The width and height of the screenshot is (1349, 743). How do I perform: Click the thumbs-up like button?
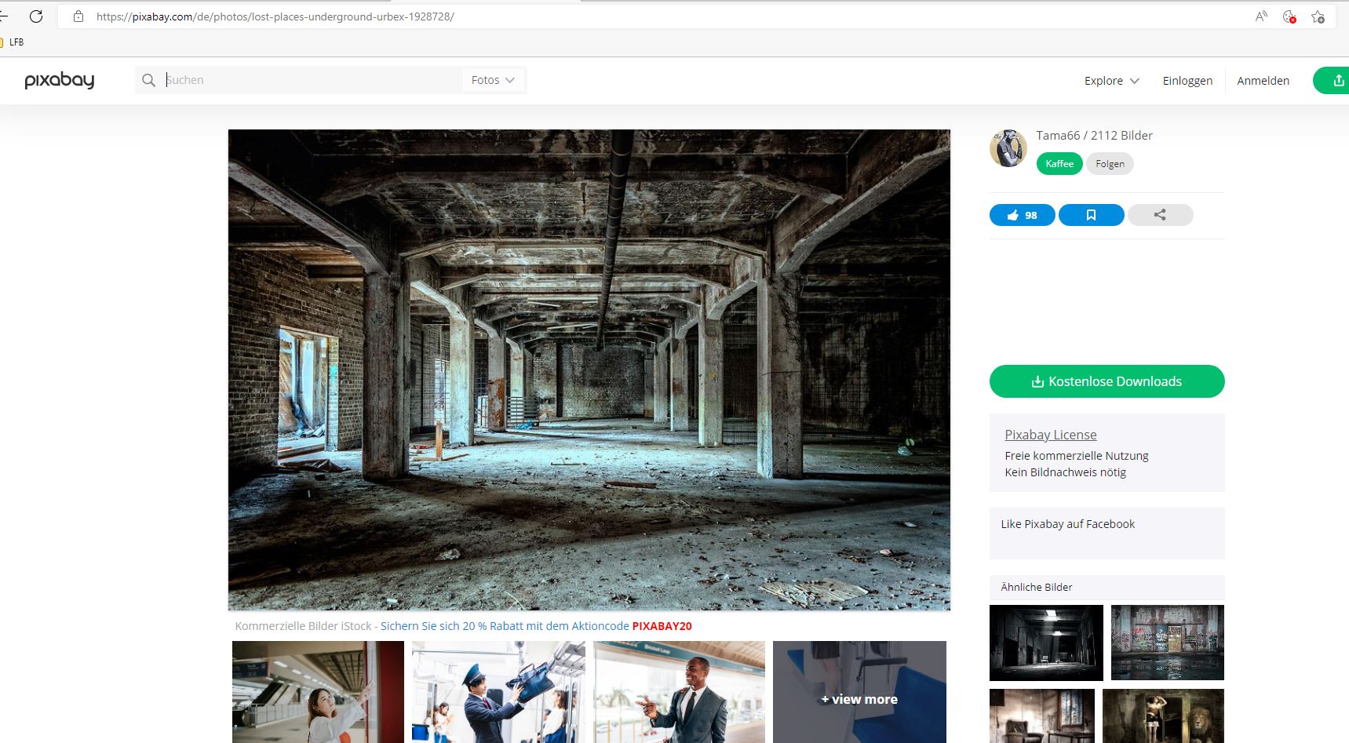pyautogui.click(x=1022, y=215)
